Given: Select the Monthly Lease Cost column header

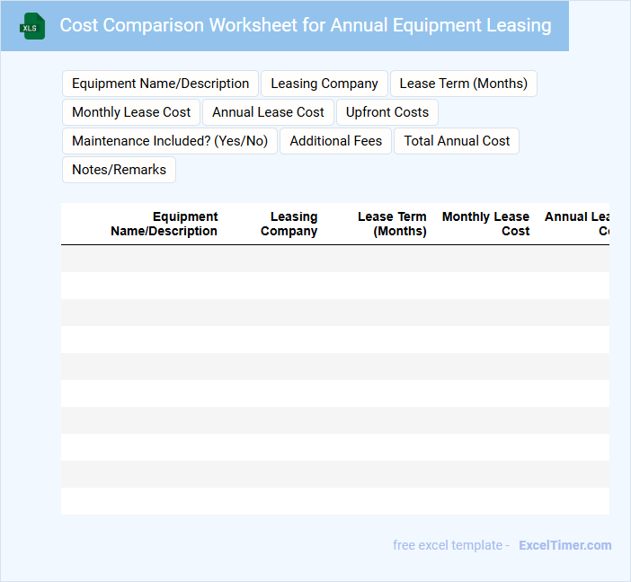Looking at the screenshot, I should pyautogui.click(x=486, y=224).
